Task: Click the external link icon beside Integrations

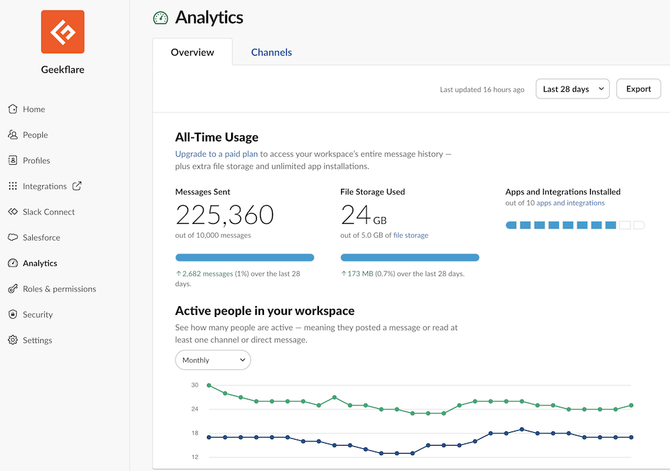Action: 77,186
